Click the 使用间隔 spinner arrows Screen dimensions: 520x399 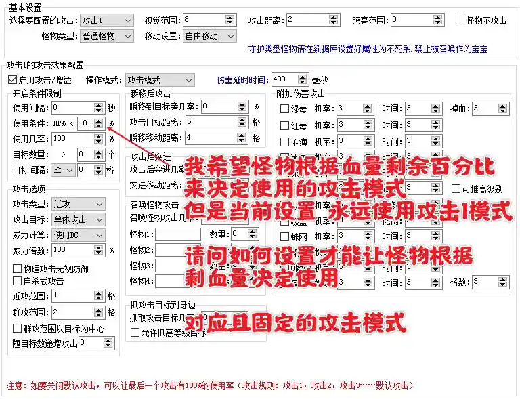(x=98, y=108)
